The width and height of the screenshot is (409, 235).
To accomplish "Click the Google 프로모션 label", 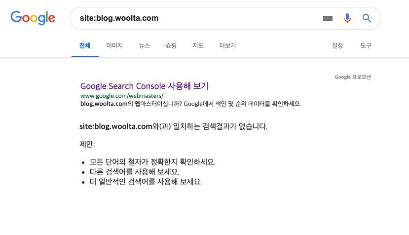I will point(353,77).
